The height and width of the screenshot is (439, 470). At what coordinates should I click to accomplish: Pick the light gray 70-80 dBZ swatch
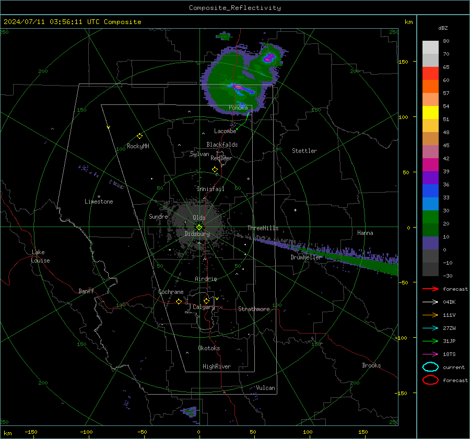(x=430, y=48)
